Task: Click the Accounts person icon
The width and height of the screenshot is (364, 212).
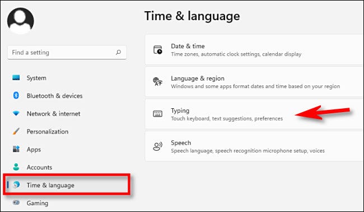Action: coord(16,167)
